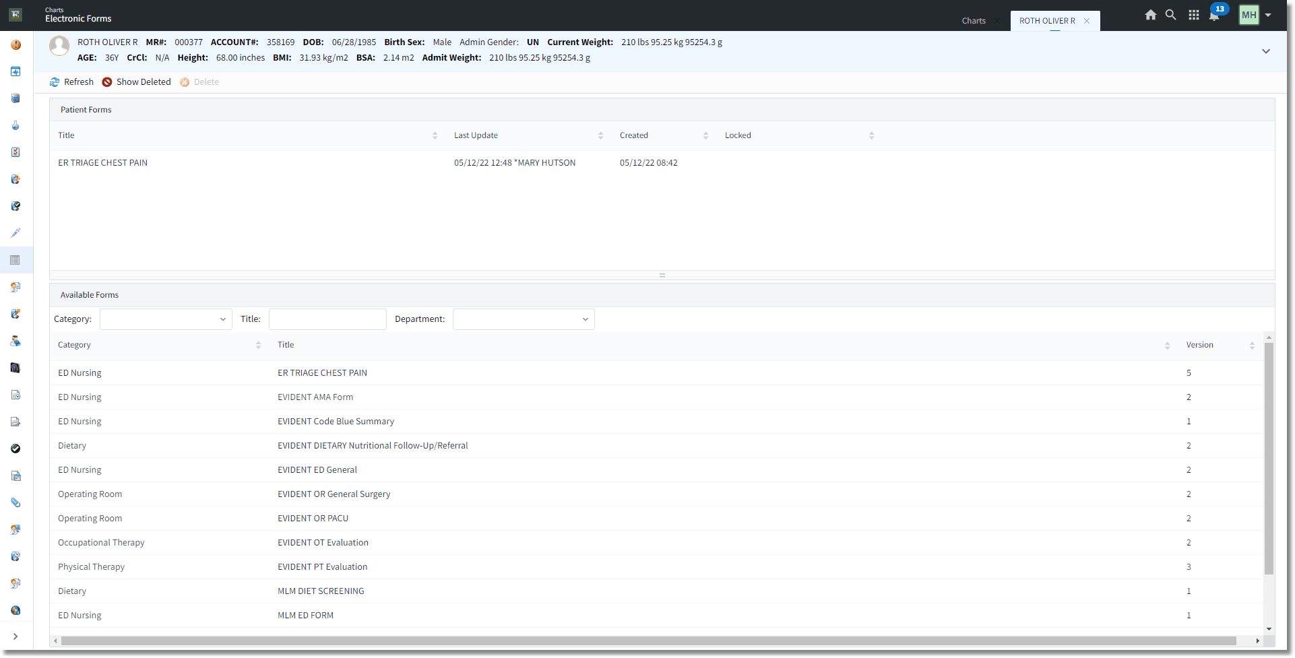Click Show Deleted button
This screenshot has width=1295, height=658.
(x=136, y=82)
